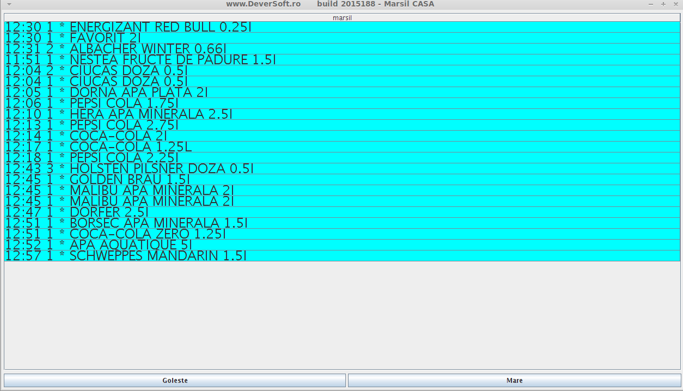Select row NESTEA FRUCTE DE PADURE 1.5l

(x=342, y=60)
